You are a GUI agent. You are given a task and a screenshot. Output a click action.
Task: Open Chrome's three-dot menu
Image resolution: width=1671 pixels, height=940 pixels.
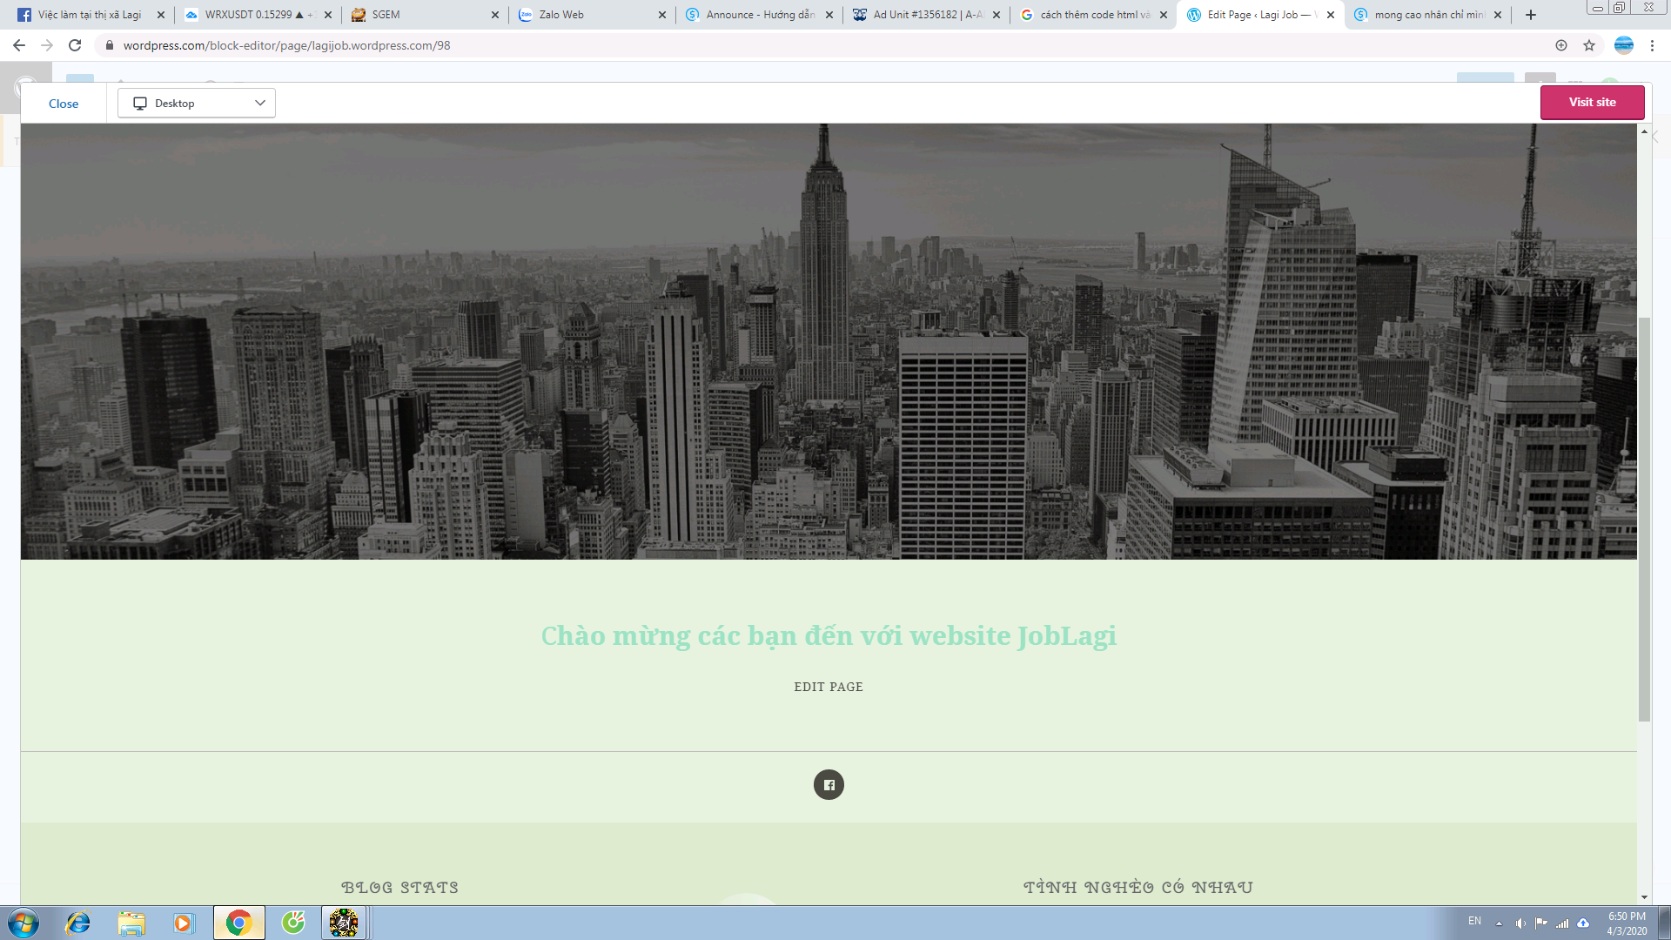[x=1652, y=45]
